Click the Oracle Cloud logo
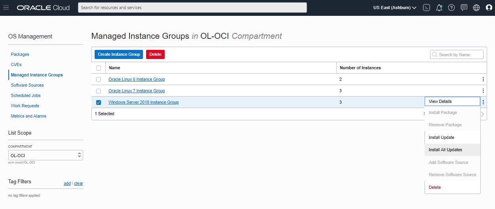 [43, 8]
